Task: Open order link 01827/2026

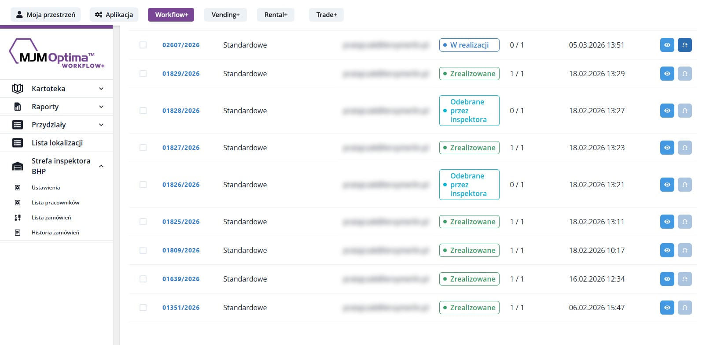Action: click(181, 148)
